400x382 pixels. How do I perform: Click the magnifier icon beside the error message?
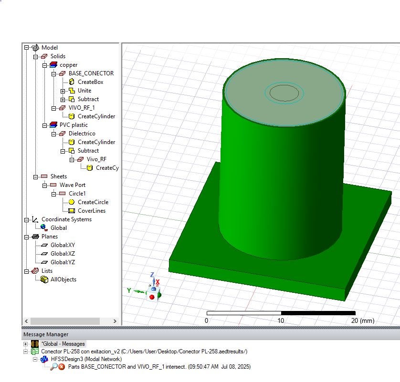tap(54, 367)
